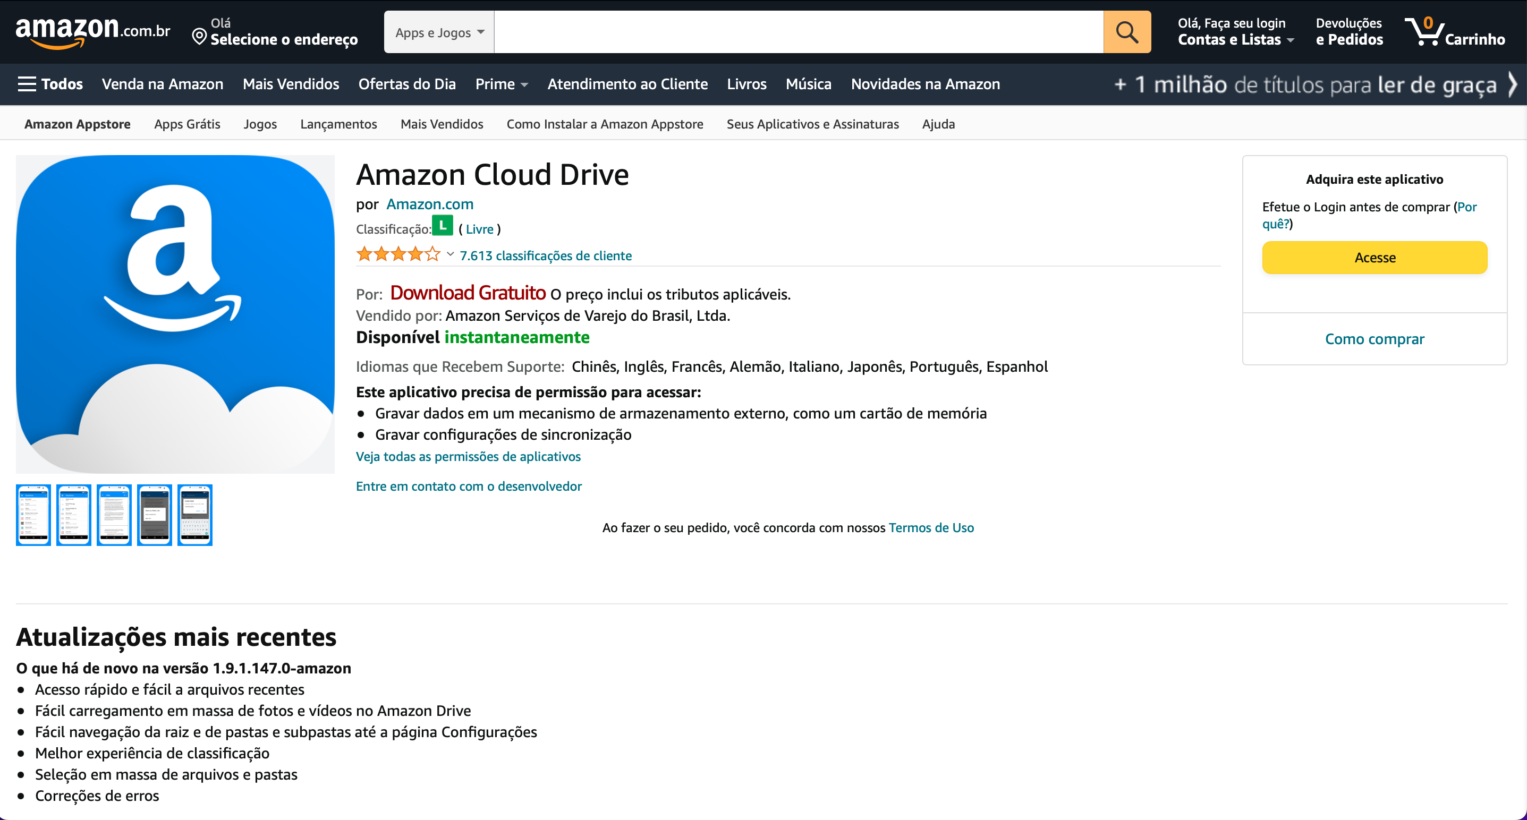
Task: Open the Apps e Jogos search category dropdown
Action: point(439,32)
